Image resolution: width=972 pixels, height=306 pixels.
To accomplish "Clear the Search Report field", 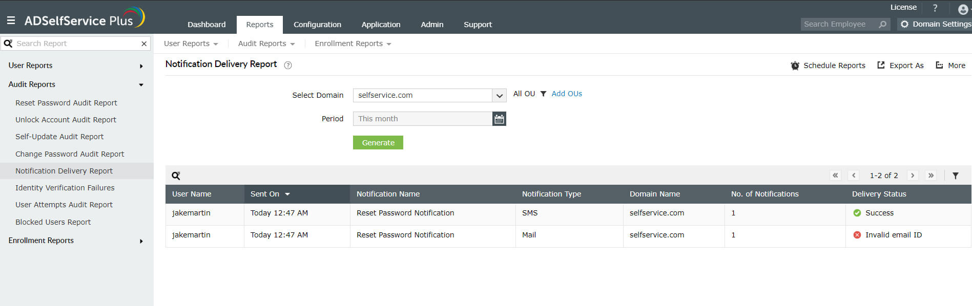I will coord(144,43).
